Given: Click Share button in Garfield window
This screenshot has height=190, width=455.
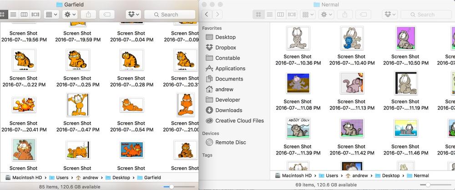Looking at the screenshot, I should click(88, 14).
